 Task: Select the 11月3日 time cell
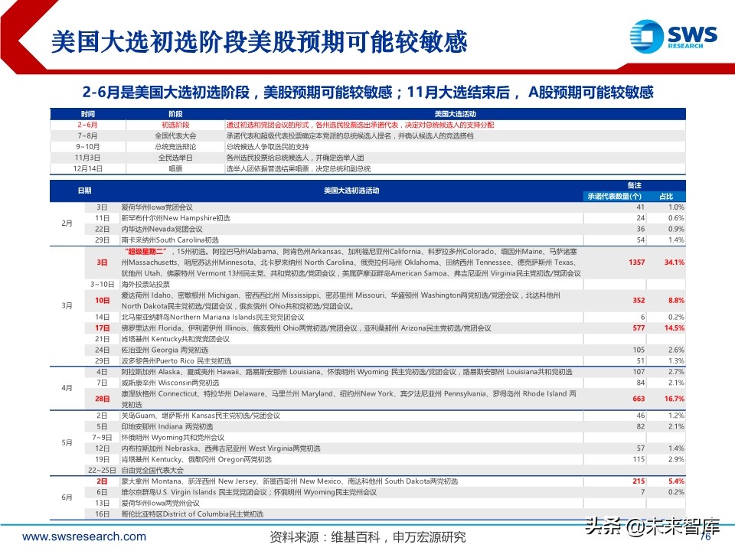click(x=87, y=158)
